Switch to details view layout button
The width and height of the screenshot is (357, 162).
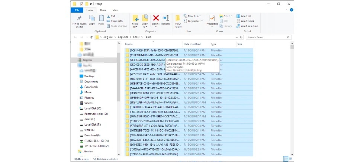click(x=285, y=159)
